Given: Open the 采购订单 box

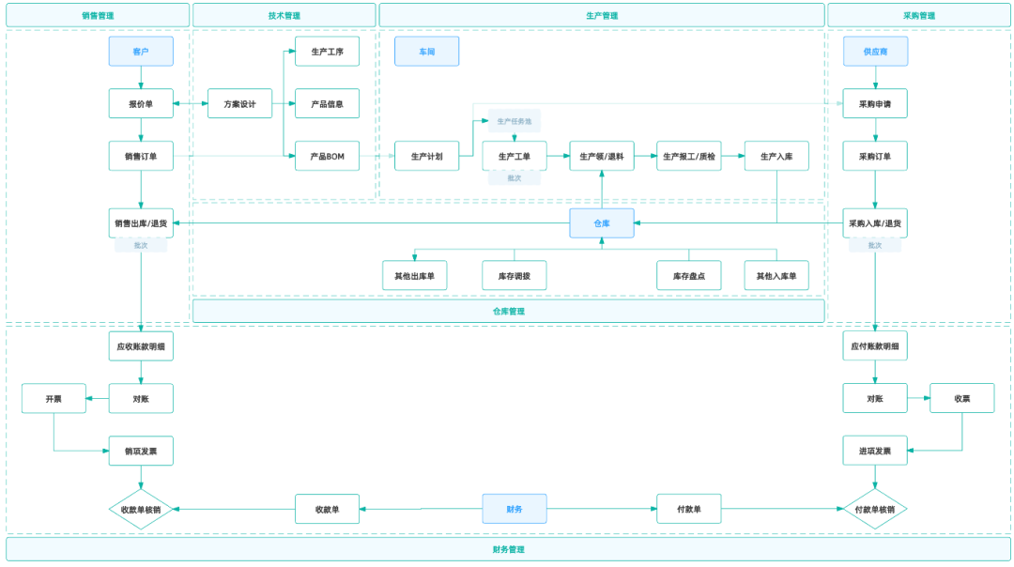Looking at the screenshot, I should tap(875, 156).
